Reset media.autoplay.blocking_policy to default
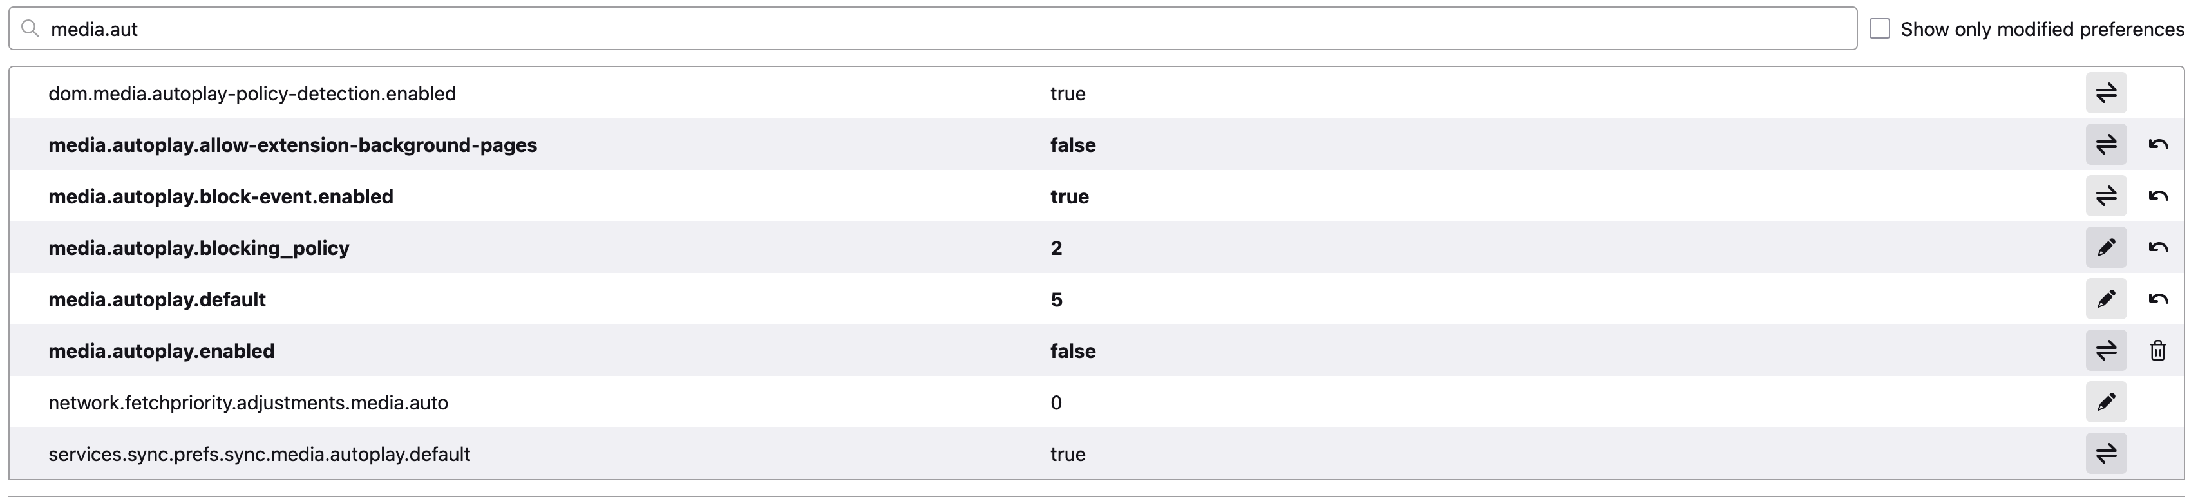 2158,247
